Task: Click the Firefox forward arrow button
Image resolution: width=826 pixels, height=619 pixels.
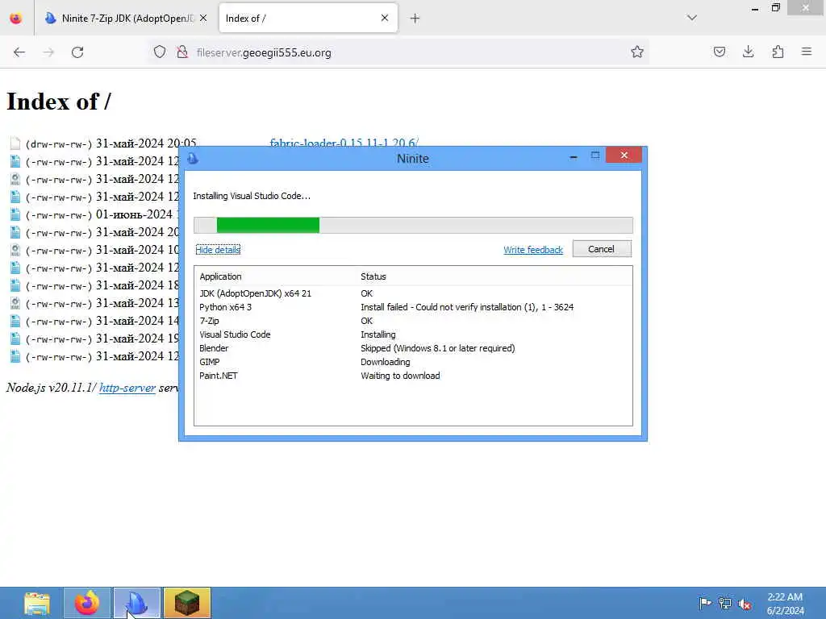Action: click(48, 52)
